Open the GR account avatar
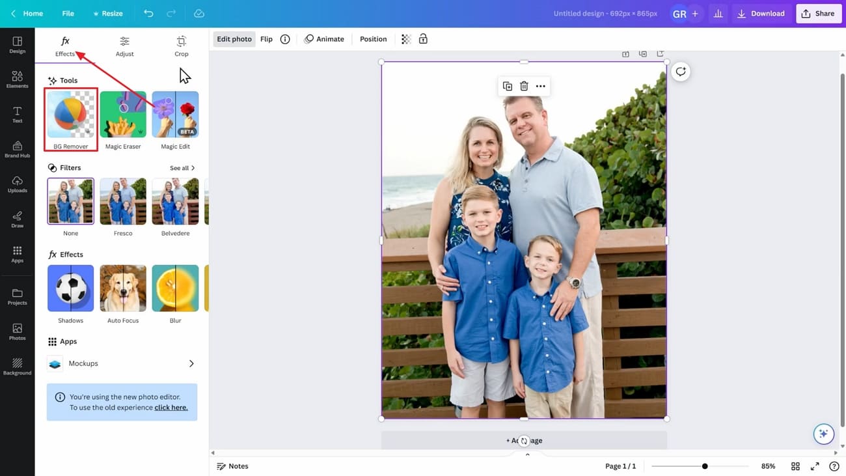This screenshot has width=846, height=476. click(x=679, y=14)
